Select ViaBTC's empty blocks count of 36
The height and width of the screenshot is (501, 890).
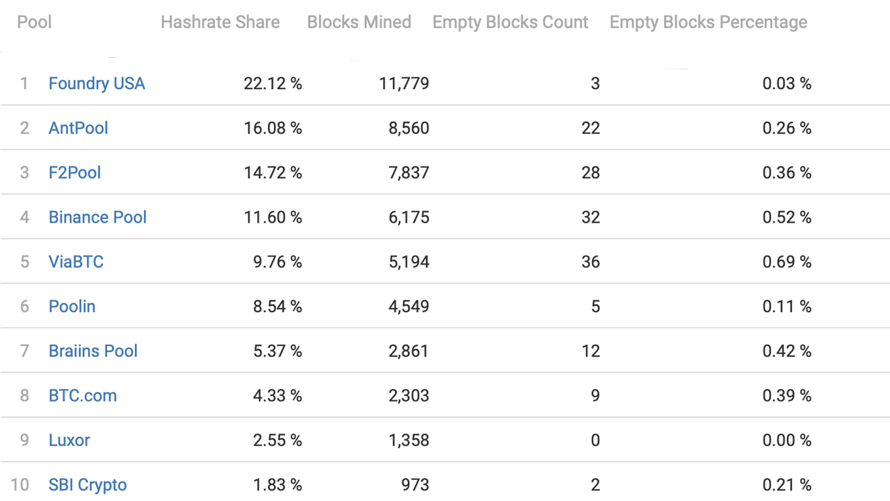point(590,262)
